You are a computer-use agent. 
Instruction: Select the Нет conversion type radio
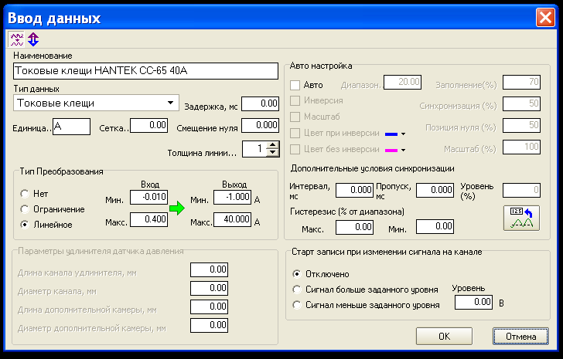click(25, 194)
